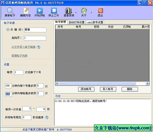
Task: Click the 累计顶 column header
Action: (x=144, y=27)
